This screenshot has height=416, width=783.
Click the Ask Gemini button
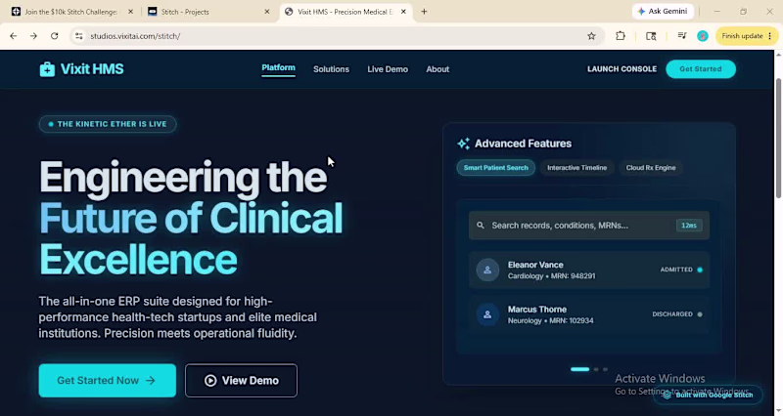point(663,11)
